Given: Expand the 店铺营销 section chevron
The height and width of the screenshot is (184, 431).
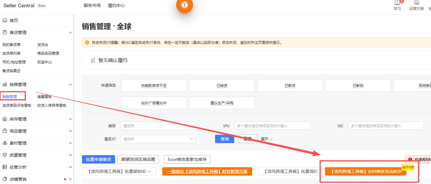Looking at the screenshot, I should tap(70, 179).
